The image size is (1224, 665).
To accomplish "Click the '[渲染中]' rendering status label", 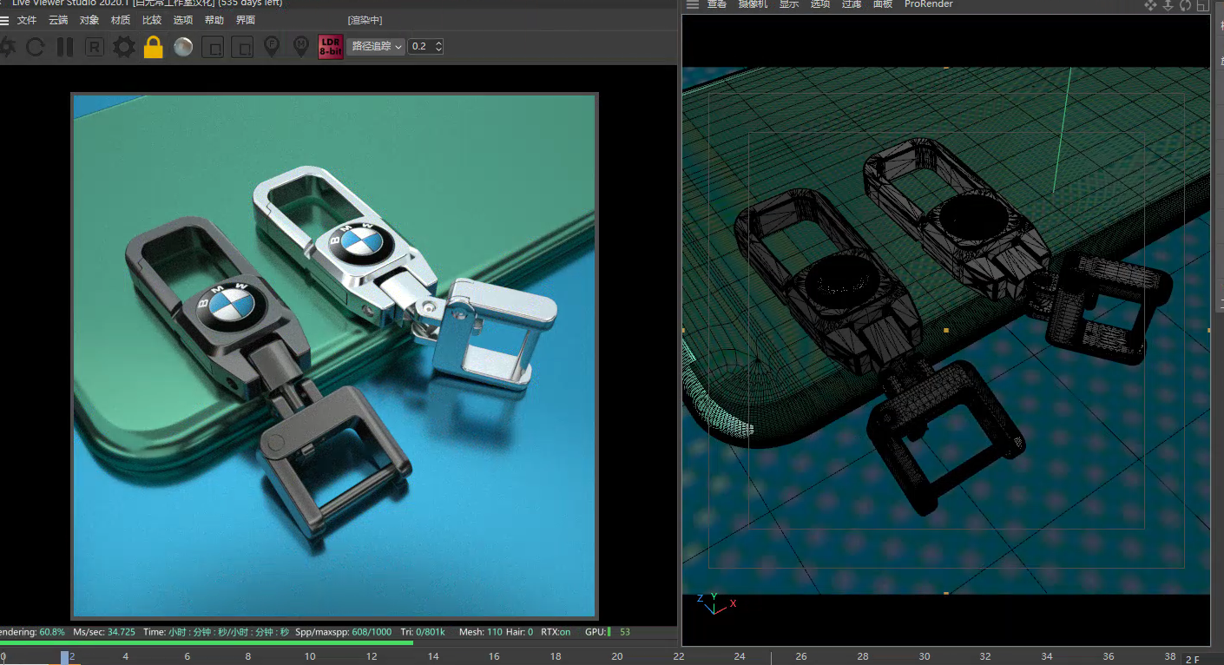I will [365, 20].
